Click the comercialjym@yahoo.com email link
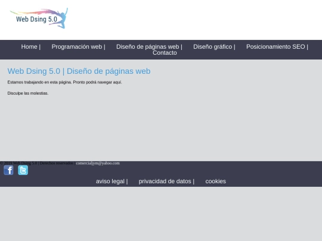322x241 pixels. (x=98, y=163)
